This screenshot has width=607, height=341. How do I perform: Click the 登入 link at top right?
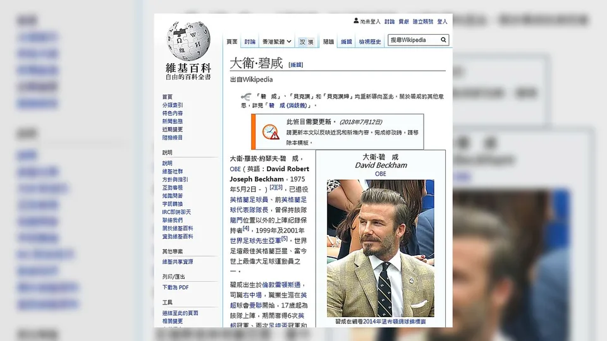point(442,21)
